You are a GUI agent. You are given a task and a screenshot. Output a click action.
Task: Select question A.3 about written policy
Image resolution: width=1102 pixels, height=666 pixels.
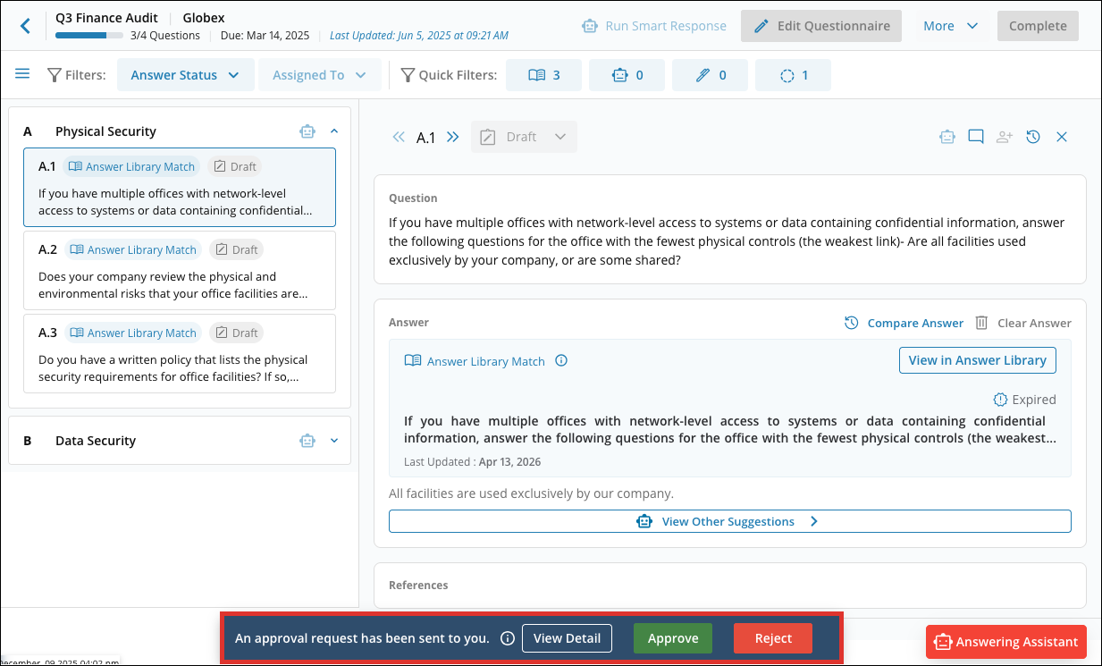[x=180, y=354]
